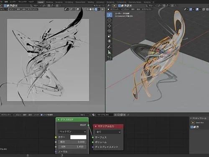Viewport: 209px width, 157px height.
Task: Select the Transform tool in viewport toolbar
Action: [110, 41]
